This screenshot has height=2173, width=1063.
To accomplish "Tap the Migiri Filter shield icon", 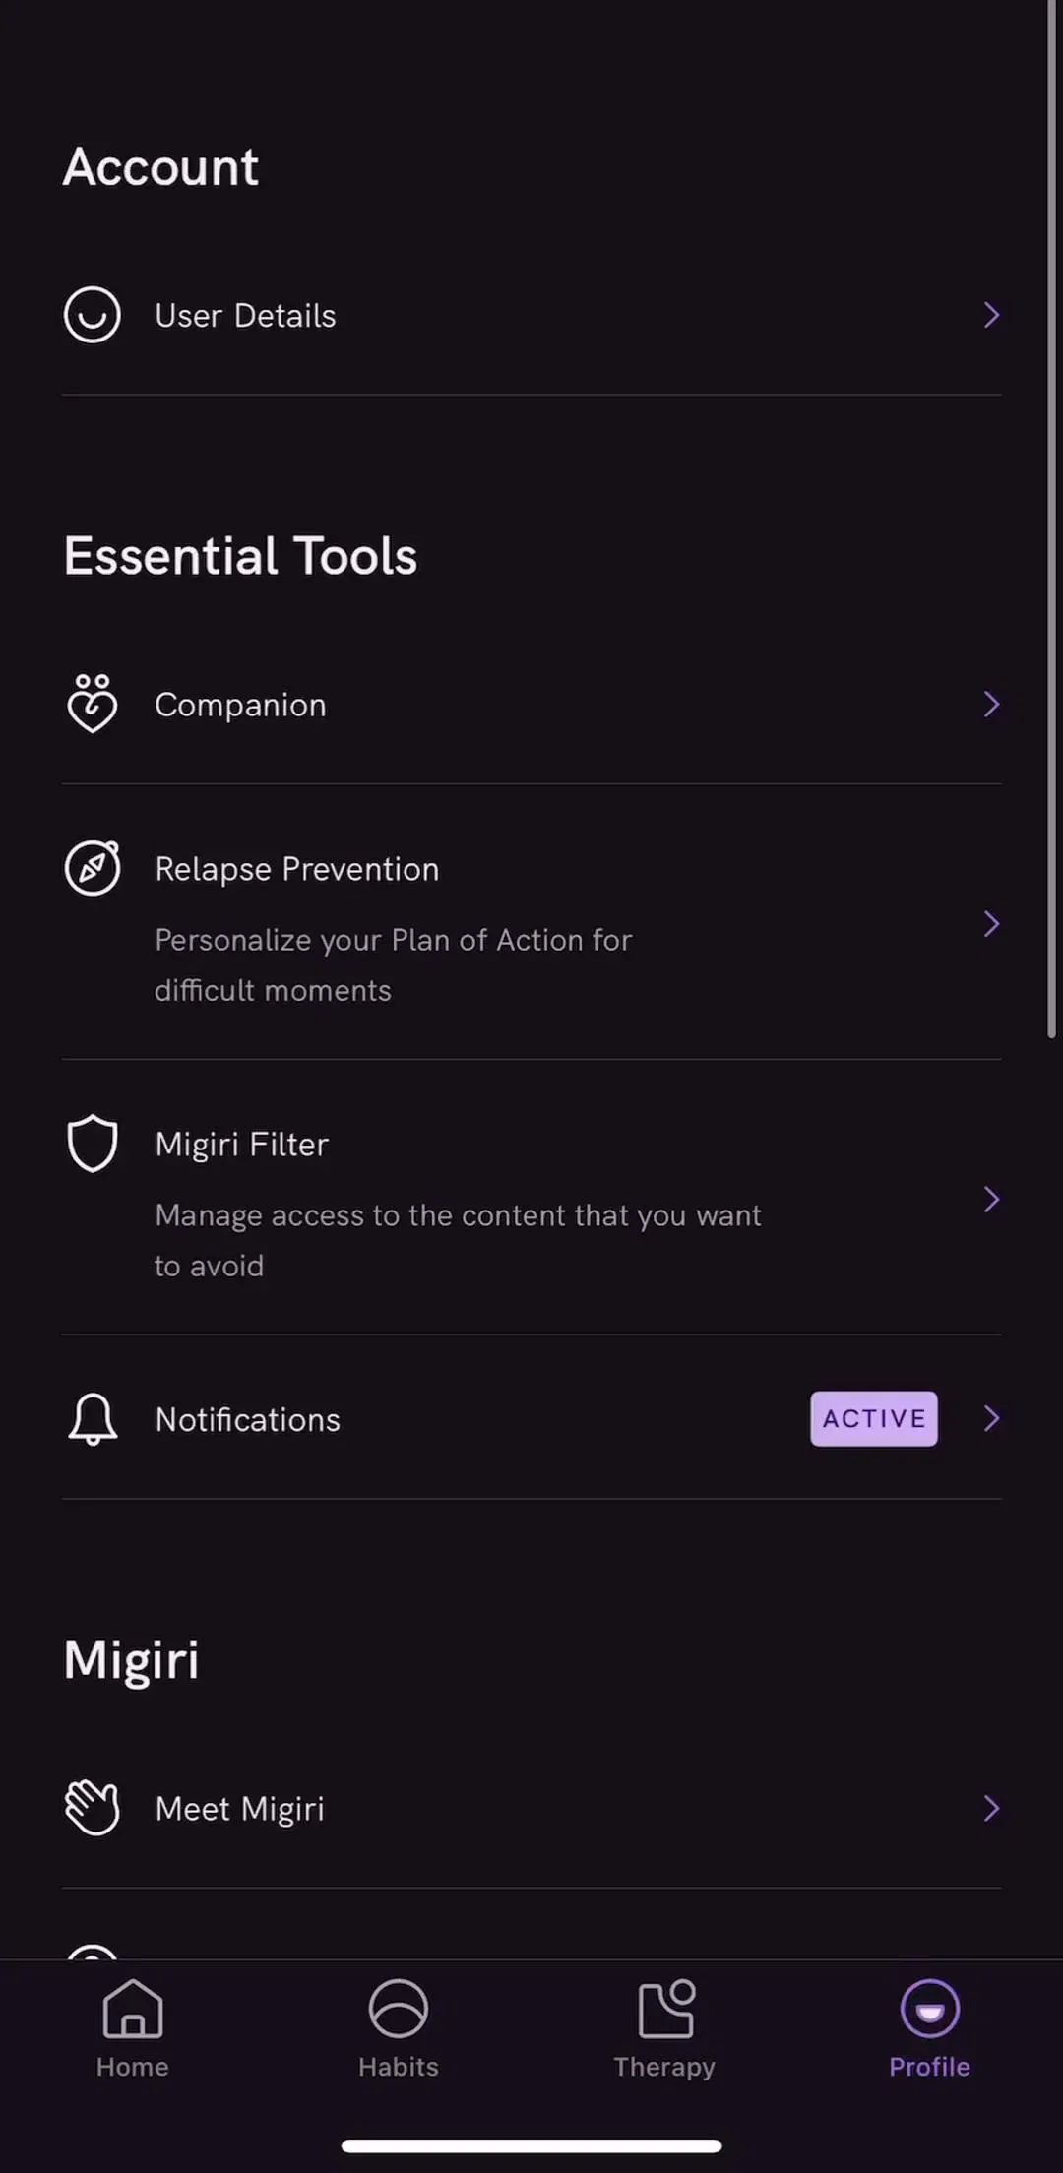I will [x=93, y=1143].
